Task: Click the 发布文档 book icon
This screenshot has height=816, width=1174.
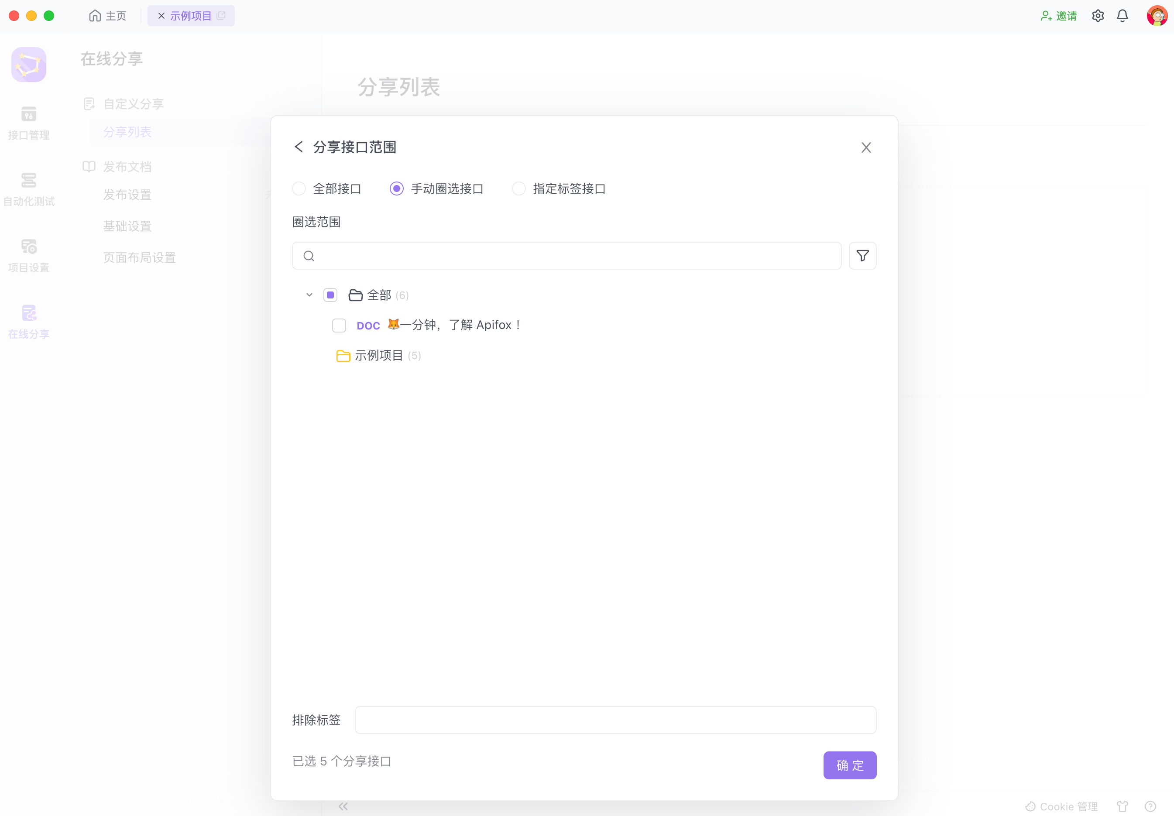Action: [89, 167]
